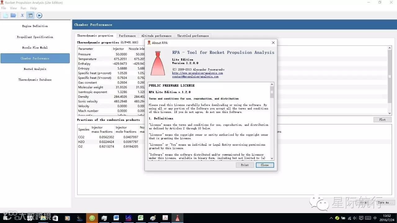Switch to the Altitude performance tab
The height and width of the screenshot is (223, 397).
coord(156,36)
